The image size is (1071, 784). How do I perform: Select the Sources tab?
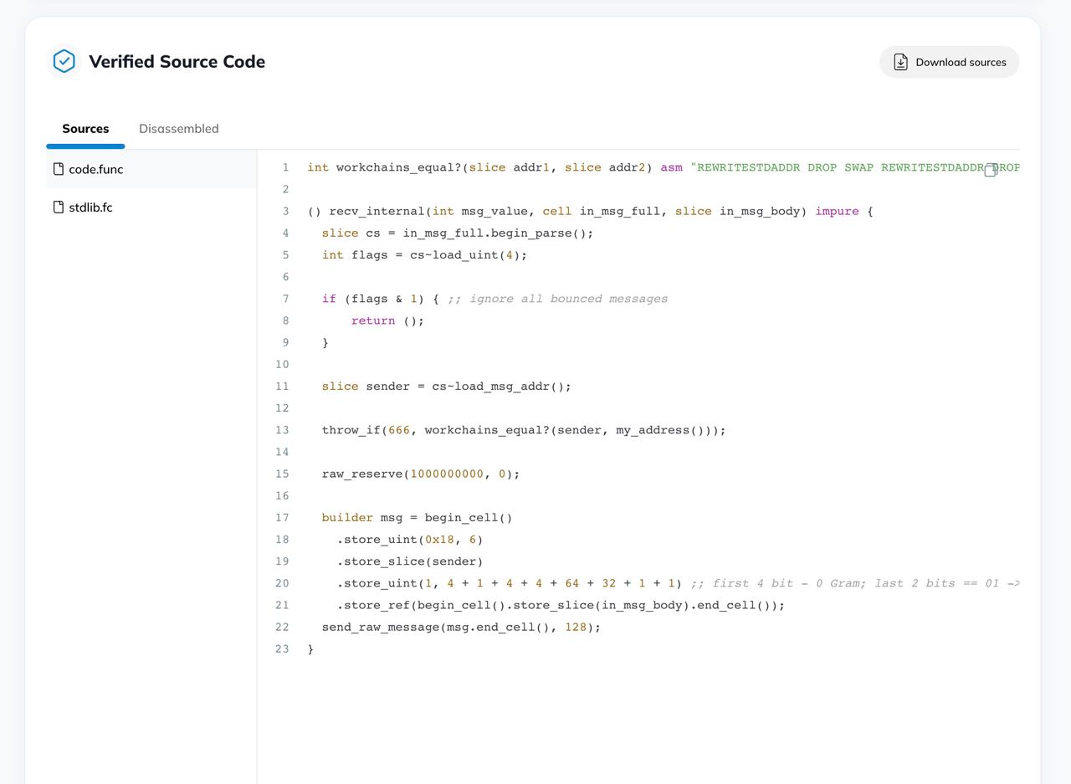[x=85, y=129]
